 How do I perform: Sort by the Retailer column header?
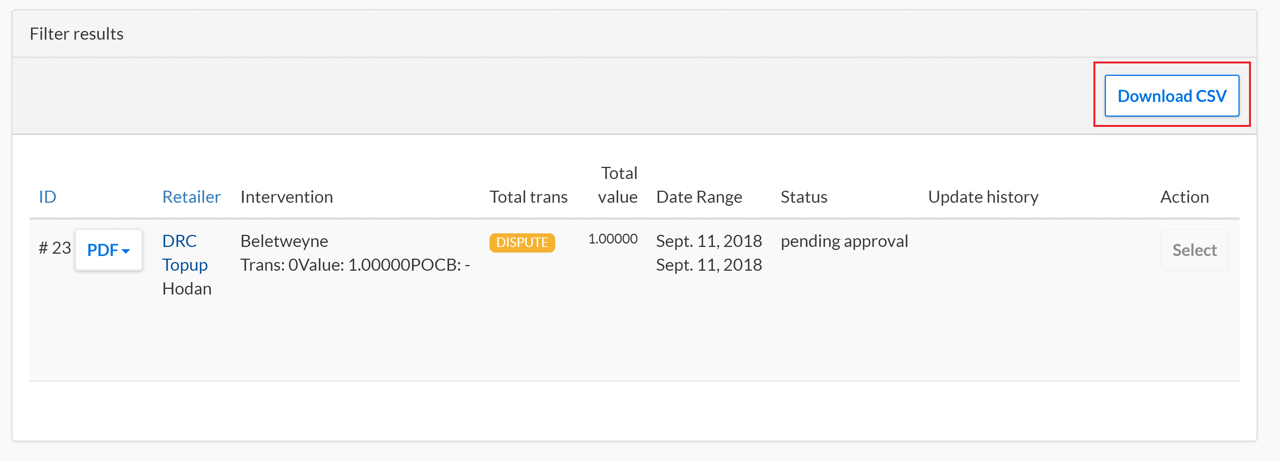pyautogui.click(x=191, y=197)
